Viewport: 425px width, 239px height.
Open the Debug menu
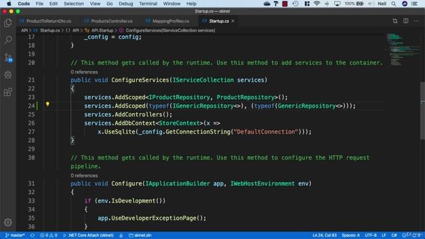tap(126, 4)
